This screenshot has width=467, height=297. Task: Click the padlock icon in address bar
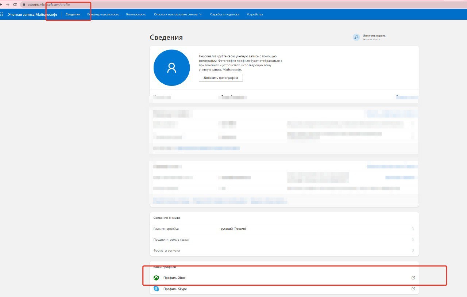click(24, 4)
